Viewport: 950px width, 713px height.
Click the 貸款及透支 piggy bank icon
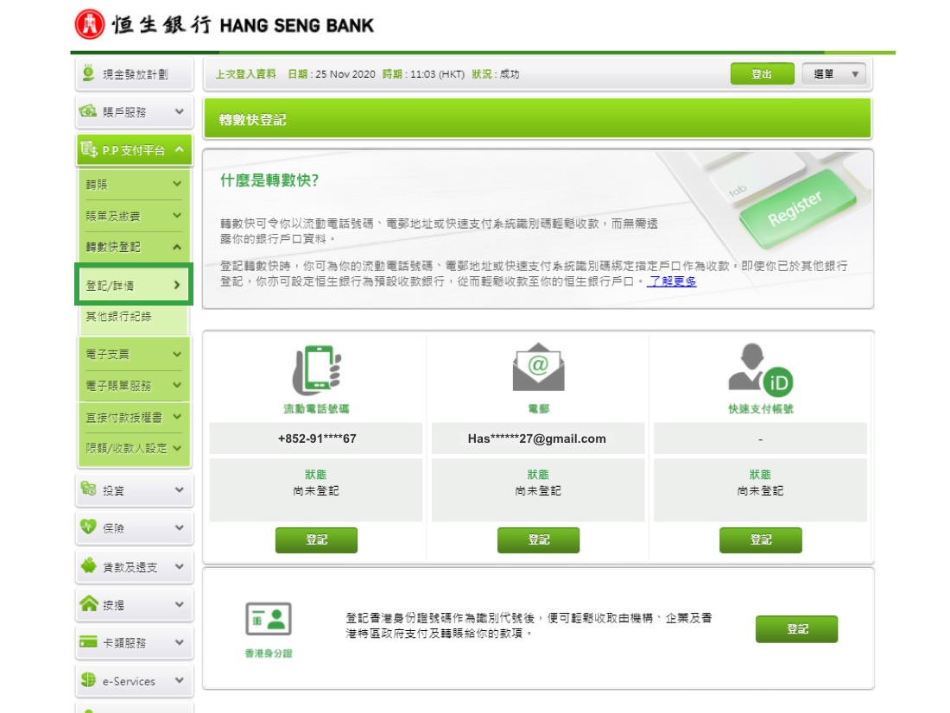[88, 565]
